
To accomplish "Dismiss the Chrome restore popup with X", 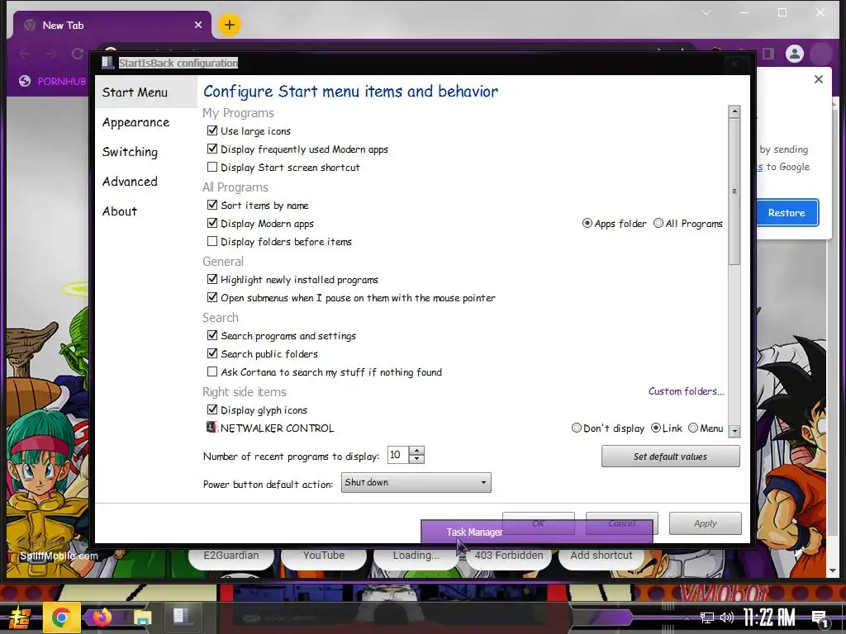I will (819, 79).
